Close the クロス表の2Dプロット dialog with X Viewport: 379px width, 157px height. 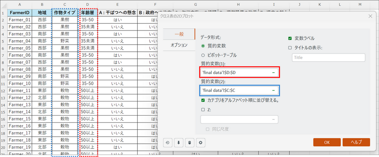[370, 16]
